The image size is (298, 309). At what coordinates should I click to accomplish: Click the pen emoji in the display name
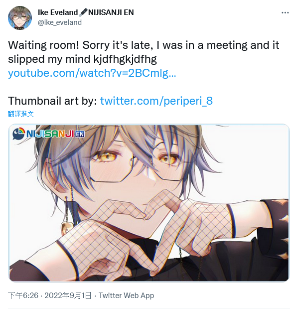pos(83,12)
